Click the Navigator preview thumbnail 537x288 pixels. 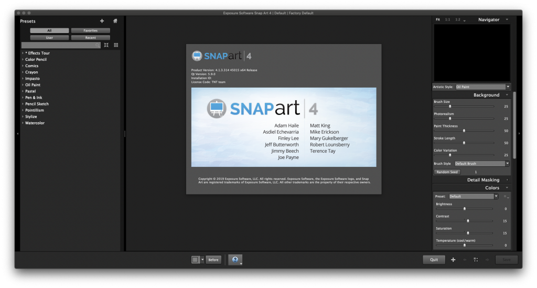tap(472, 53)
